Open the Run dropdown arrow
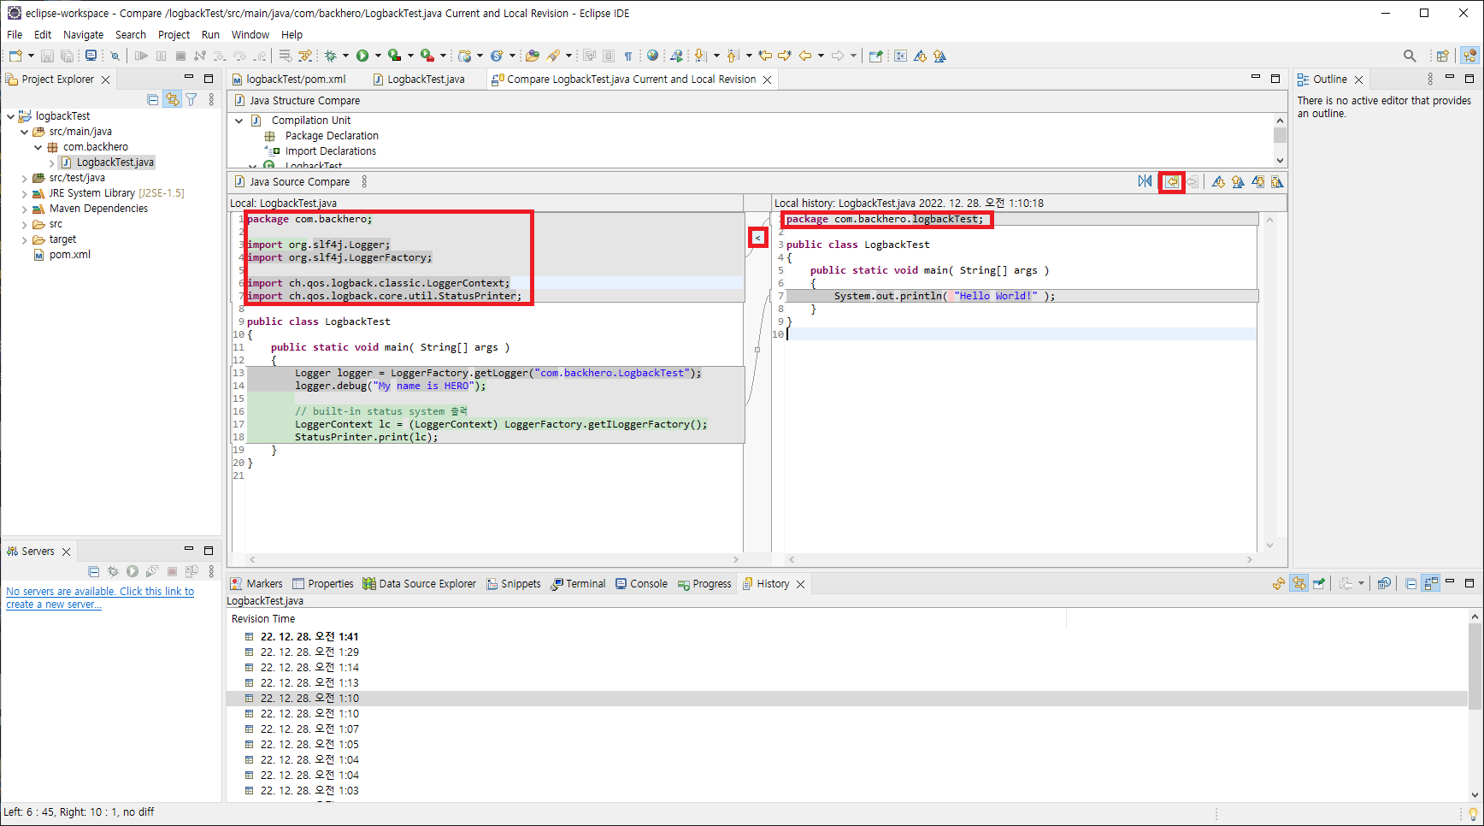Image resolution: width=1484 pixels, height=826 pixels. pyautogui.click(x=378, y=56)
